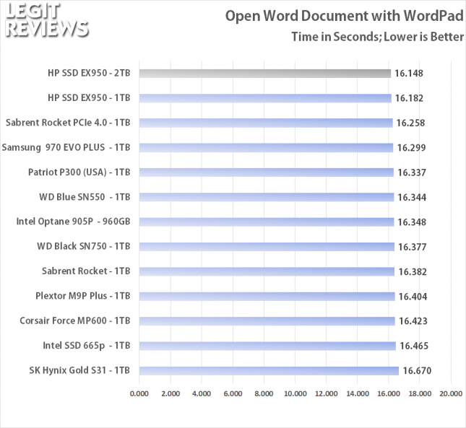Click the Samsung 970 EVO PLUS bar
Image resolution: width=466 pixels, height=428 pixels.
(267, 148)
